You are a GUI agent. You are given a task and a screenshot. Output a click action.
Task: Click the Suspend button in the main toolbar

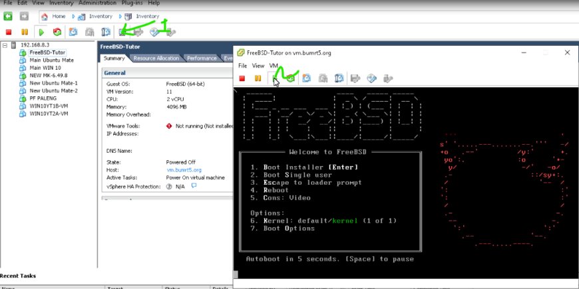pos(25,33)
